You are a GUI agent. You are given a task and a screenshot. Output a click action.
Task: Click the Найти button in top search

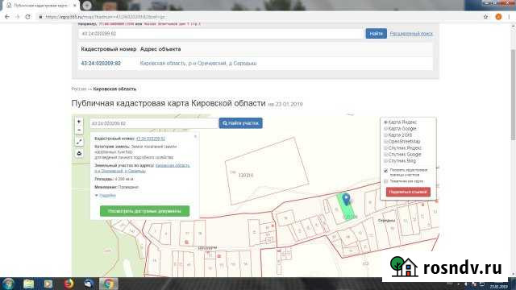coord(377,34)
